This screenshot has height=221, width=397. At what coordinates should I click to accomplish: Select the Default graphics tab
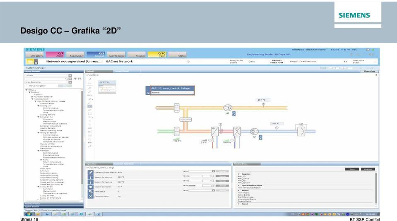point(99,71)
